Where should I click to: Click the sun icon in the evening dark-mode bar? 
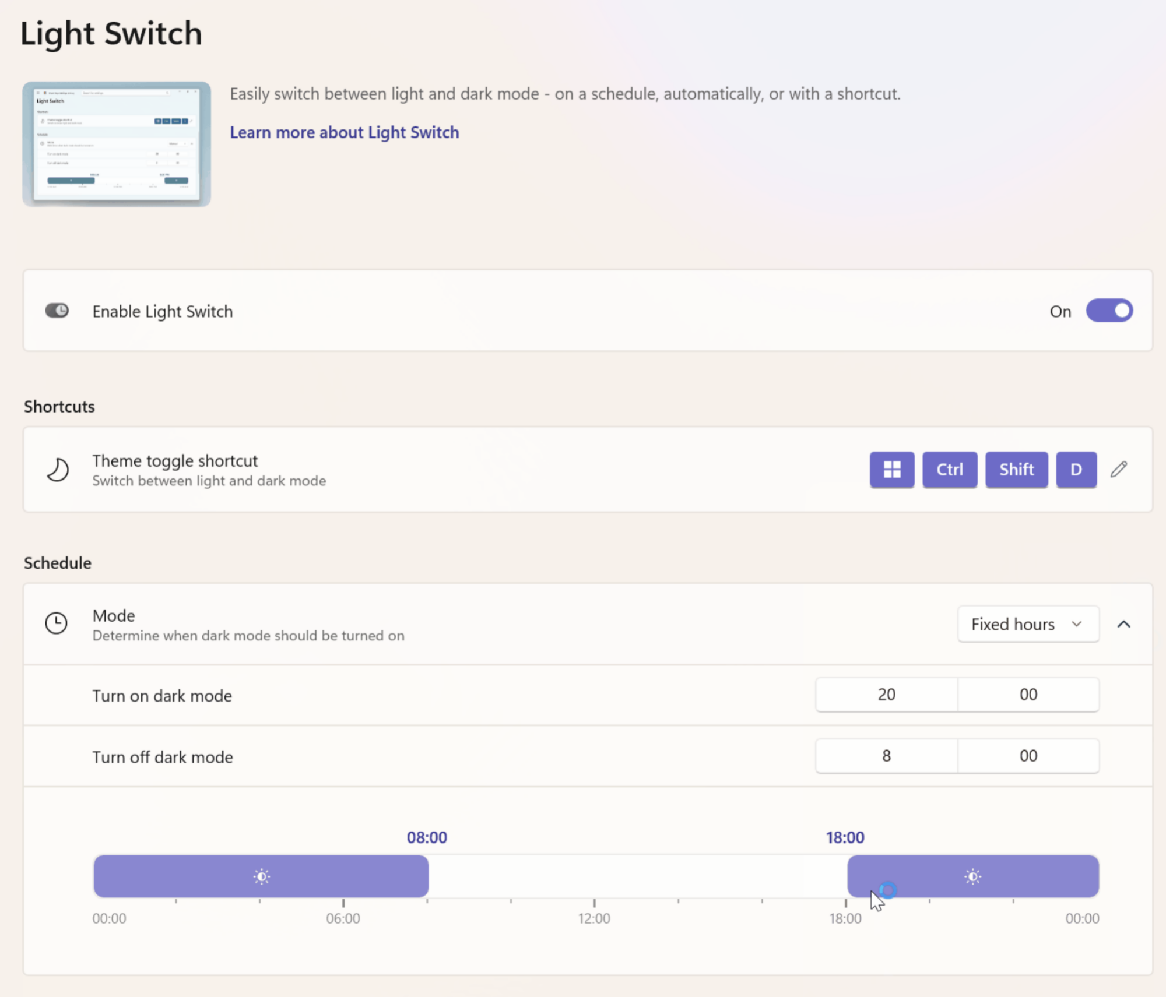[972, 876]
